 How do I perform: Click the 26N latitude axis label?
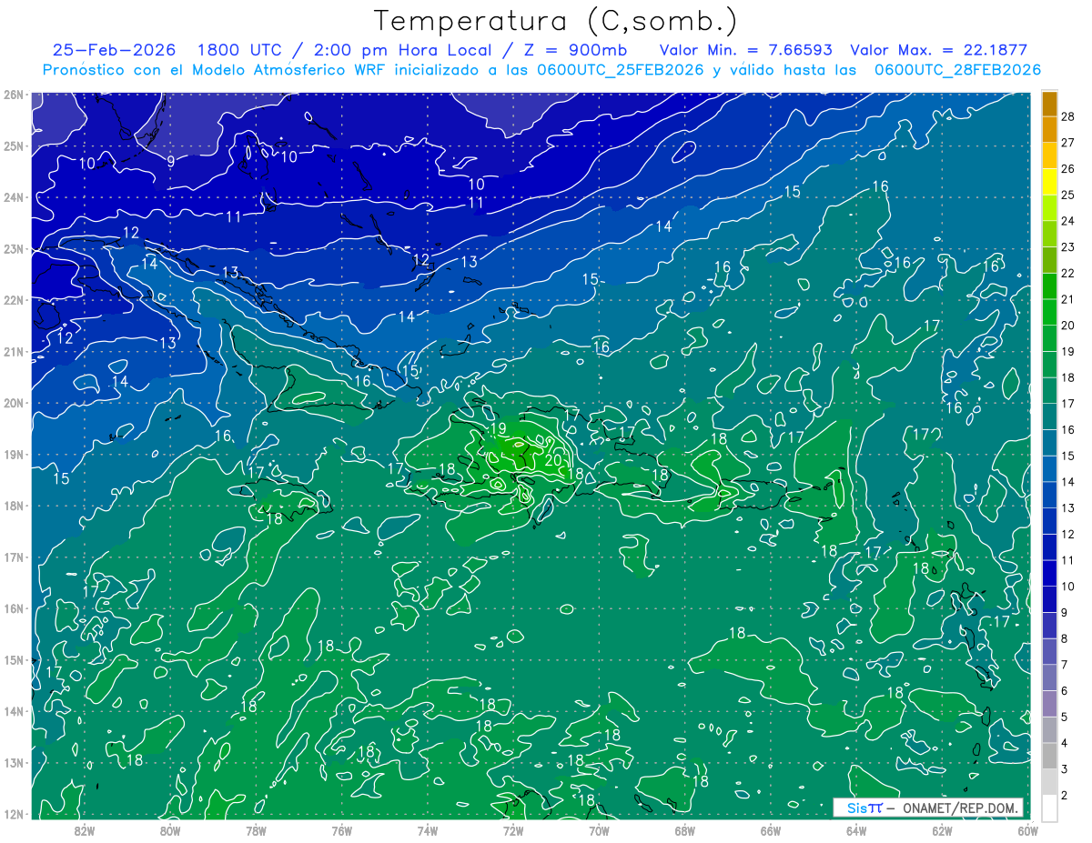pos(13,95)
